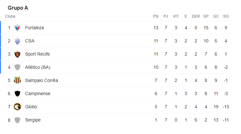Click the Sampaio Corrêa crest icon
The width and height of the screenshot is (241, 134).
point(17,80)
